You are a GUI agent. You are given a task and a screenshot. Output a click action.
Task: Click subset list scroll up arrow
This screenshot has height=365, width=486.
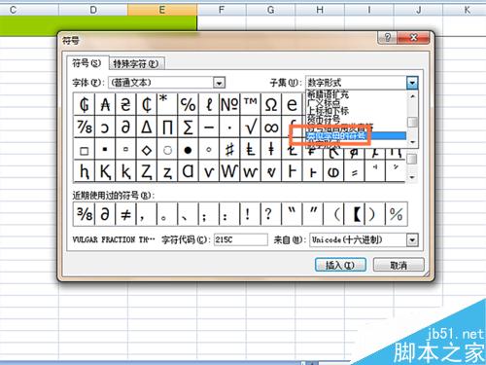[x=412, y=96]
